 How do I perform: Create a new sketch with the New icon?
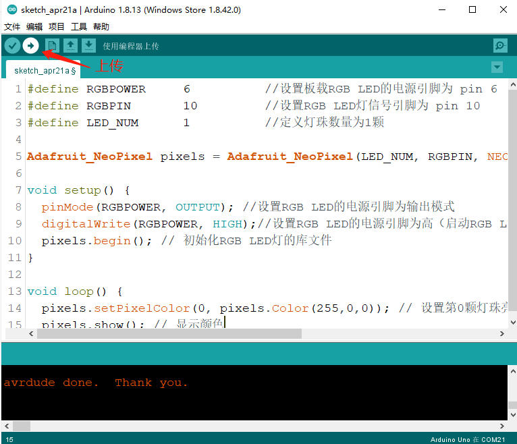point(52,45)
